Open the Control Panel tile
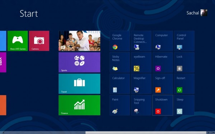Viewport: 215px width, 134px height. pyautogui.click(x=184, y=41)
